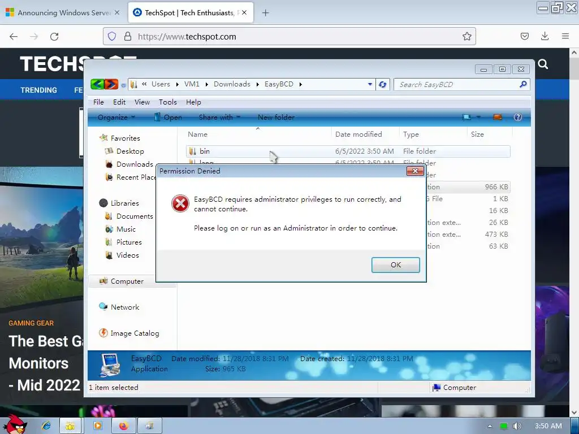
Task: Open the recent locations dropdown beside navigation arrows
Action: 123,85
